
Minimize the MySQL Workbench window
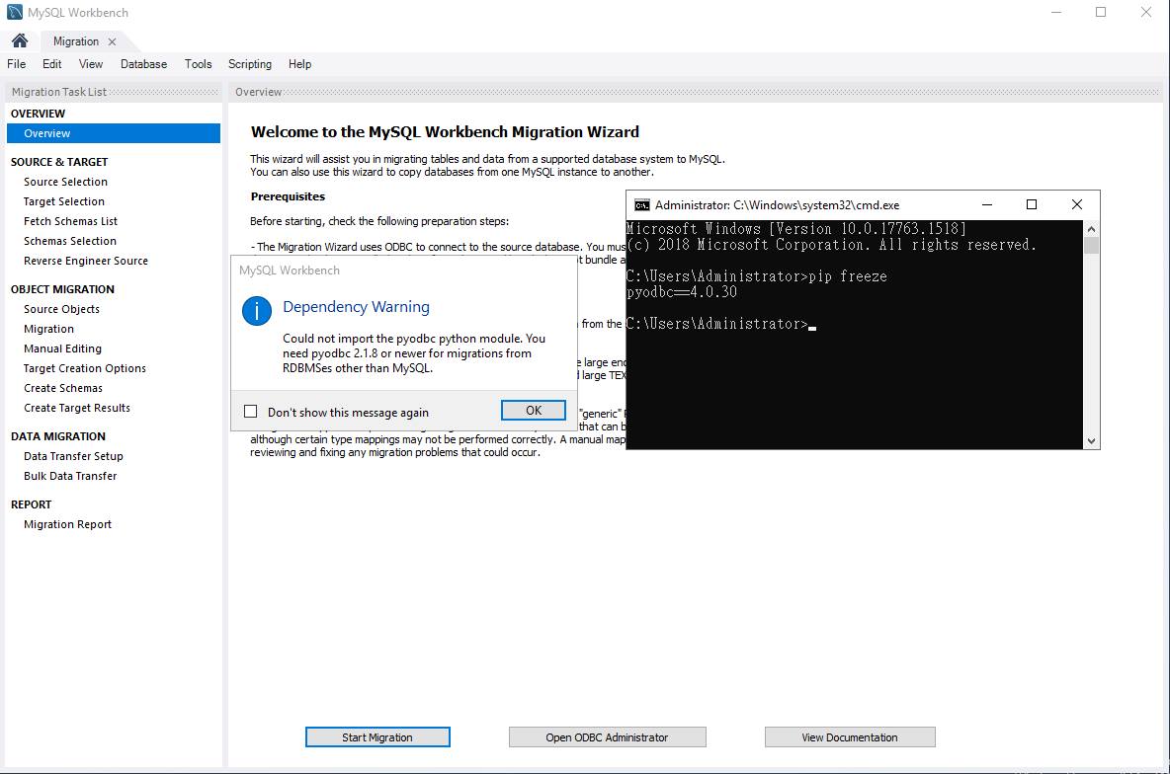coord(1055,13)
